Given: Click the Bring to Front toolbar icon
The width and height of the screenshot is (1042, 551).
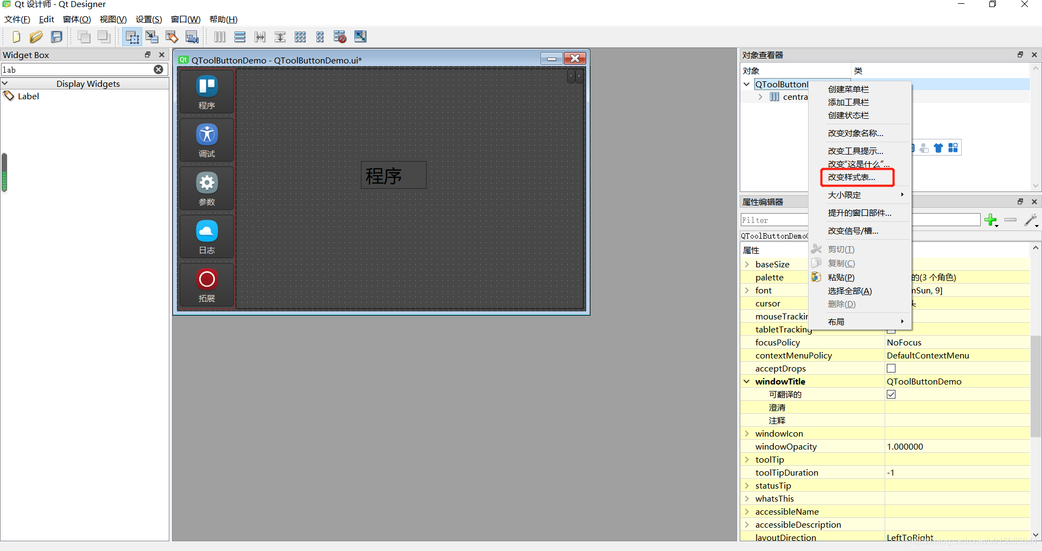Looking at the screenshot, I should pos(104,37).
